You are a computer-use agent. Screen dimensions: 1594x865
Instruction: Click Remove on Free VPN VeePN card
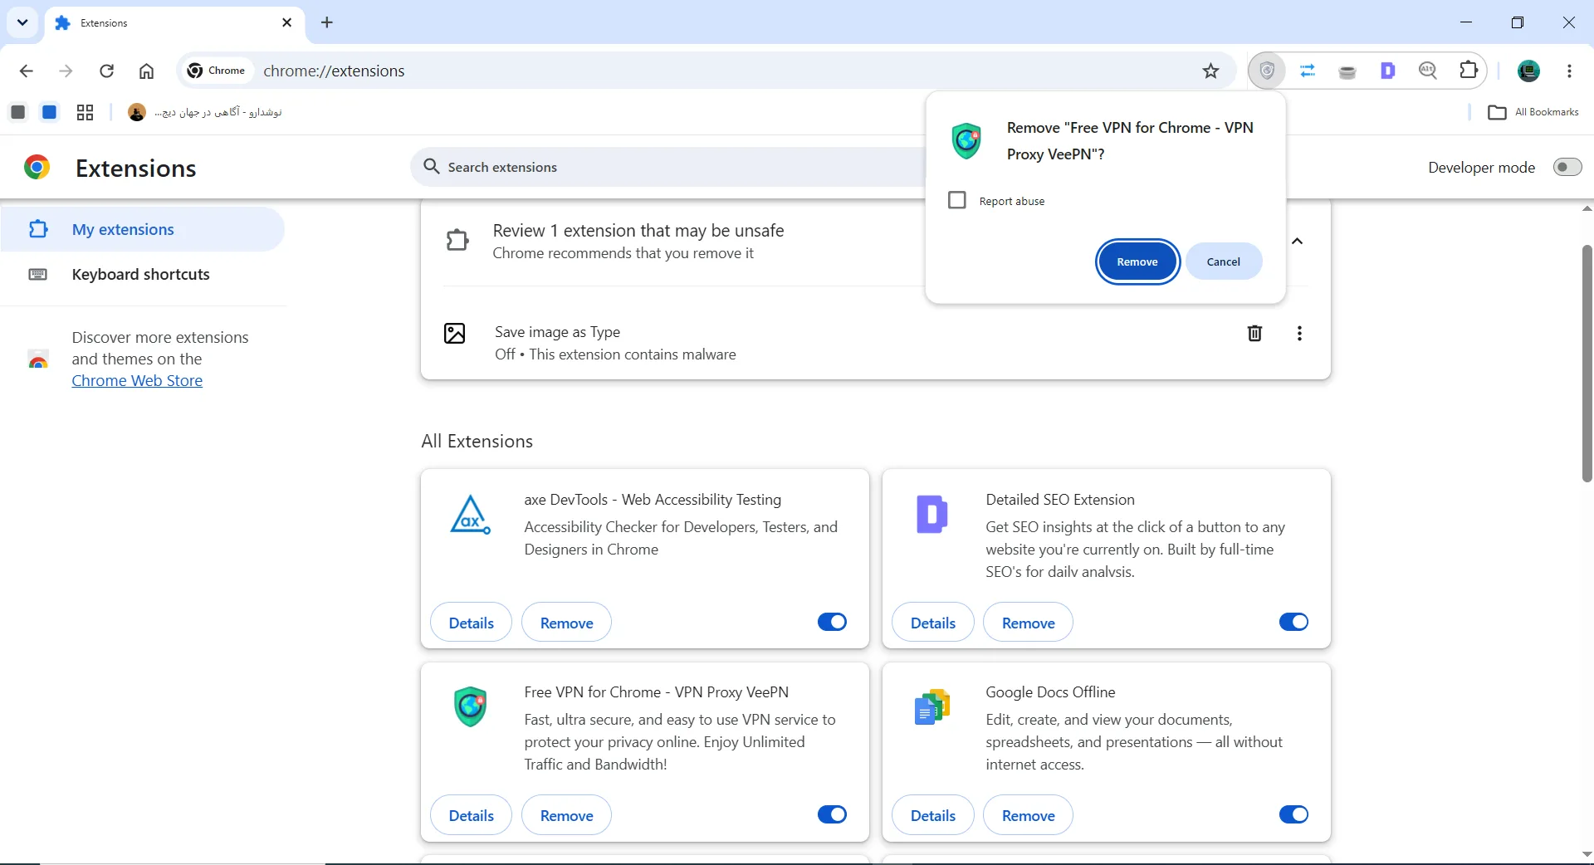tap(566, 815)
